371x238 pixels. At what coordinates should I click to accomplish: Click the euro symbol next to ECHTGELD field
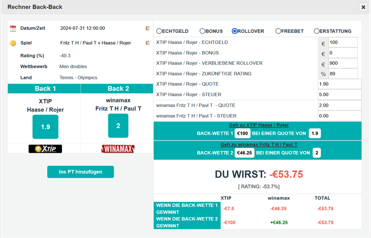[323, 43]
